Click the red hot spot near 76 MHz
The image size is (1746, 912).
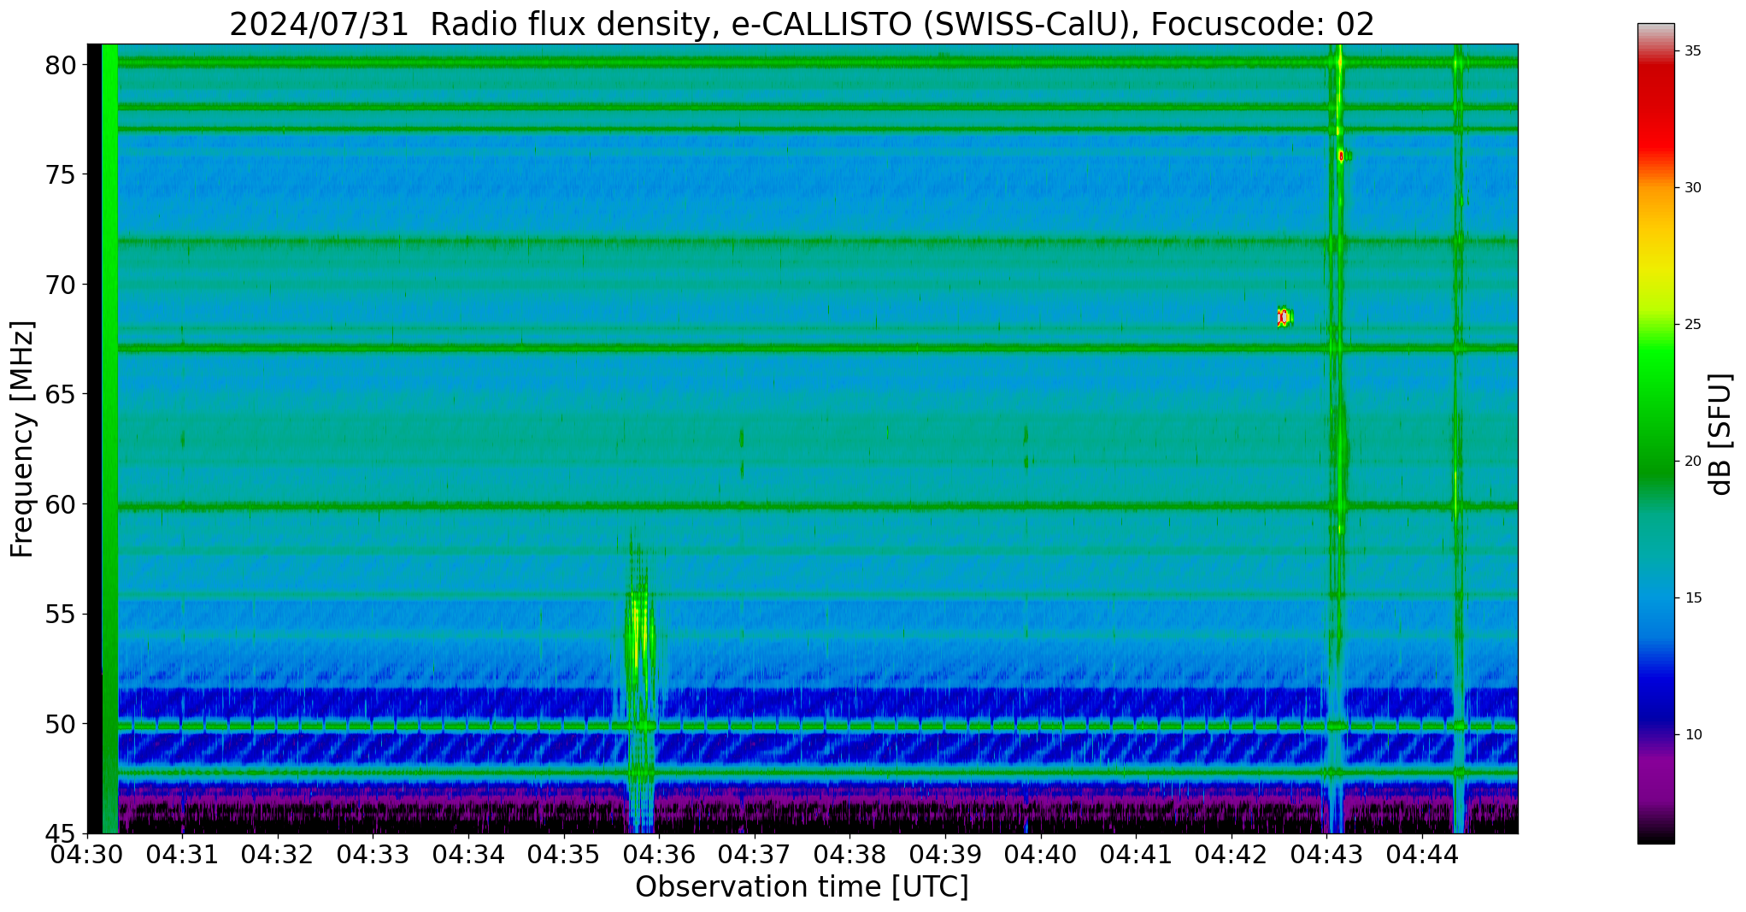click(1341, 156)
